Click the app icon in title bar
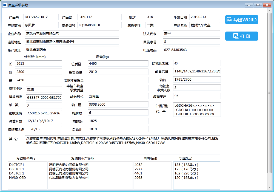Image resolution: width=274 pixels, height=192 pixels. pos(5,5)
